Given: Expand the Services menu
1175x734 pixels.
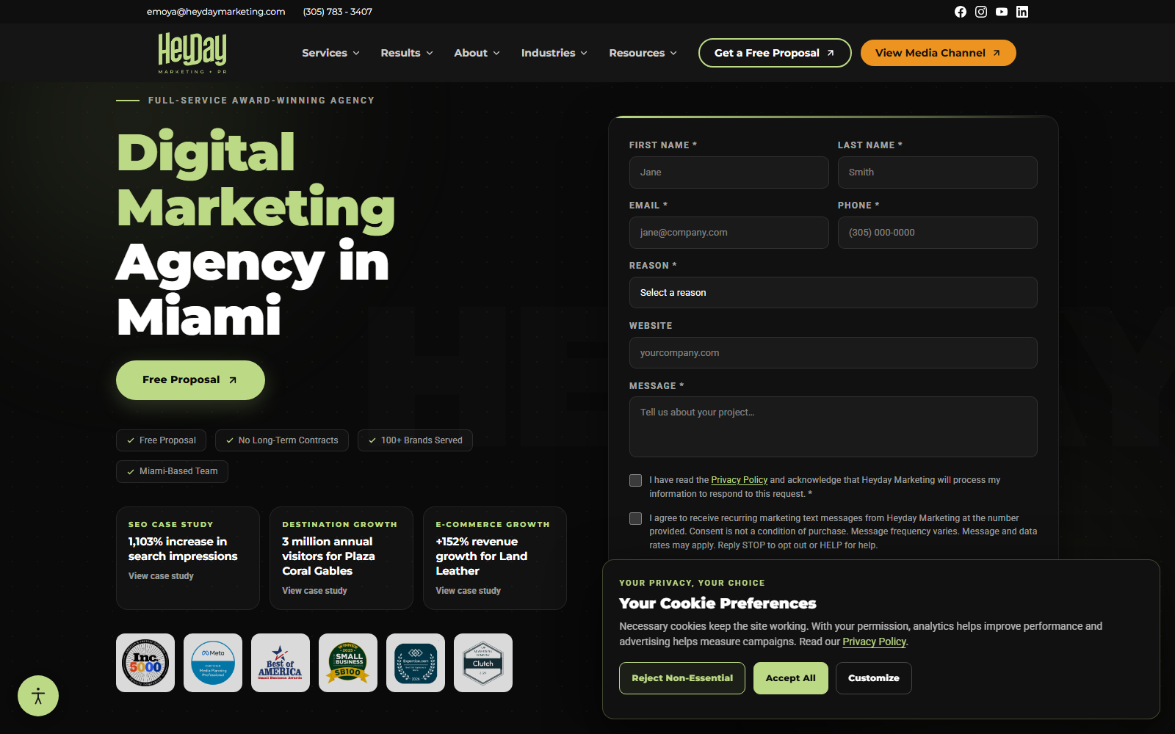Looking at the screenshot, I should (x=330, y=53).
